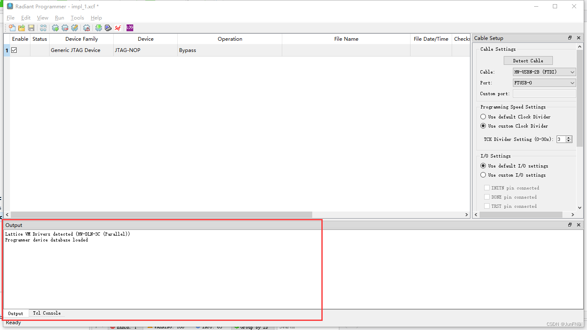View the purple LOG file icon

[x=130, y=28]
